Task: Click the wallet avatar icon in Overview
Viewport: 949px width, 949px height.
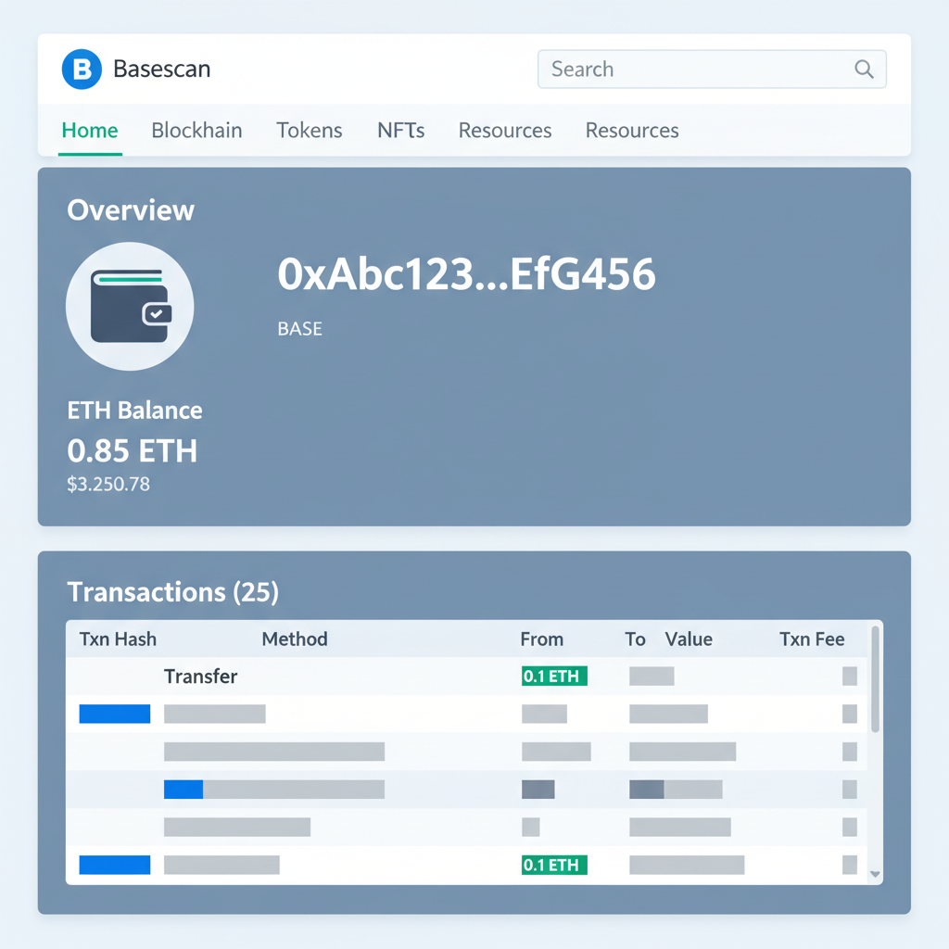Action: coord(130,307)
